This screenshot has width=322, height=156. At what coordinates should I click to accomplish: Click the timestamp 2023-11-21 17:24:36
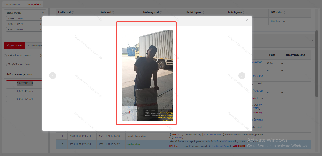pyautogui.click(x=80, y=145)
